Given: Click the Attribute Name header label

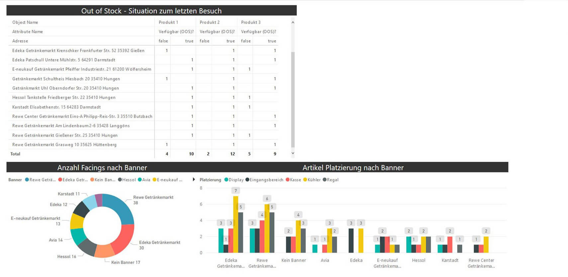Looking at the screenshot, I should point(28,32).
